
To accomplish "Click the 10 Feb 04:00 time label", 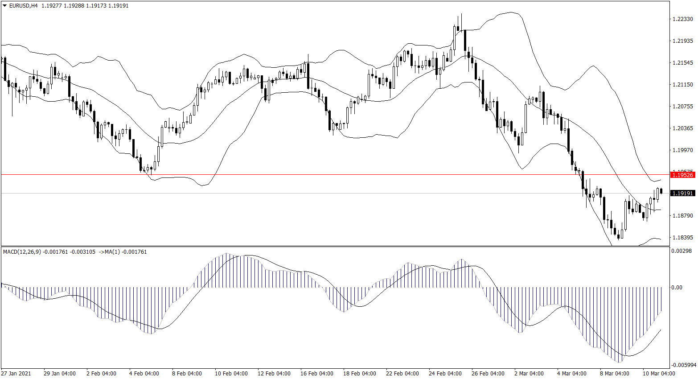I will 231,374.
